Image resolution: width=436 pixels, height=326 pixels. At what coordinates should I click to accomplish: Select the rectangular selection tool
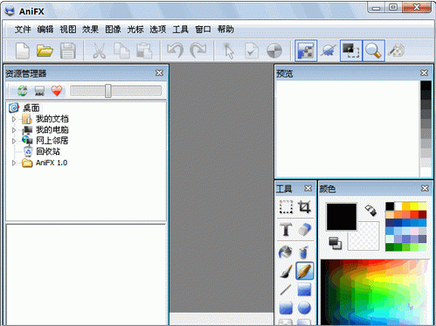coord(286,207)
